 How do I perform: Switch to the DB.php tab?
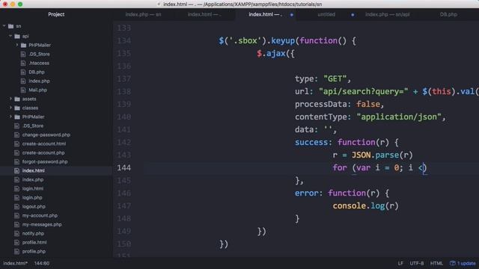[448, 14]
